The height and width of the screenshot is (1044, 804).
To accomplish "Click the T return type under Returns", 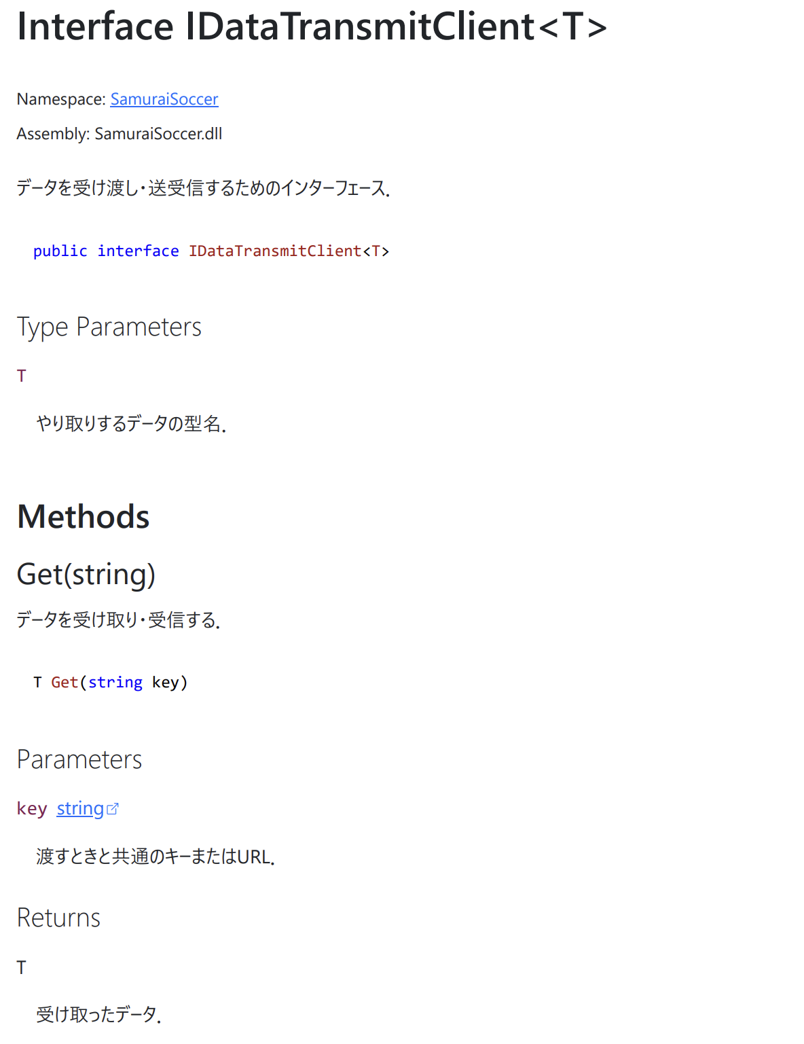I will pyautogui.click(x=22, y=967).
